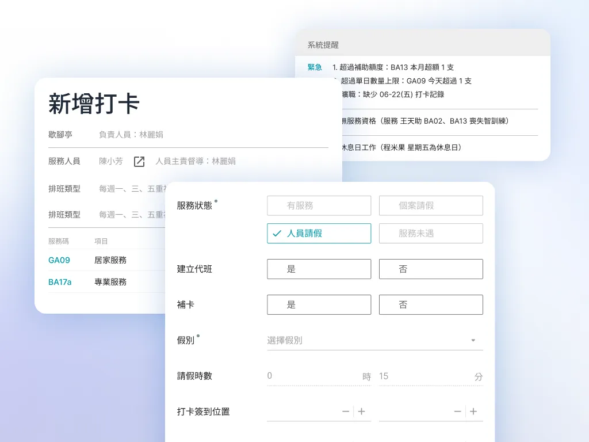
Task: Select the 服務未遇 service status option
Action: (x=431, y=234)
